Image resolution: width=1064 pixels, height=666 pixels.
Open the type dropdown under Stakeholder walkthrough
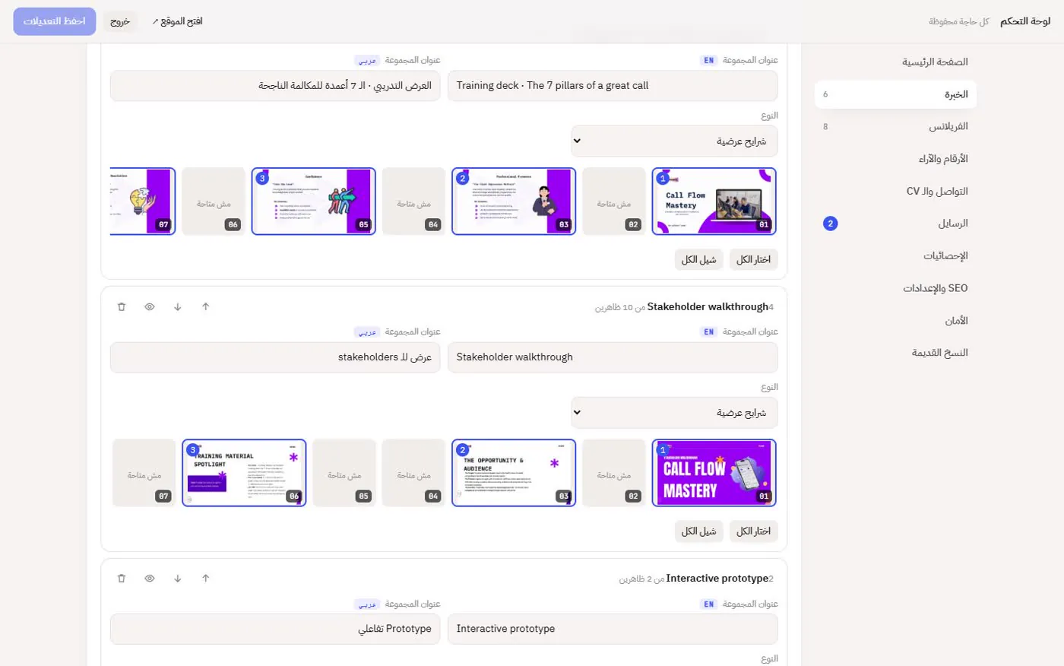[675, 413]
